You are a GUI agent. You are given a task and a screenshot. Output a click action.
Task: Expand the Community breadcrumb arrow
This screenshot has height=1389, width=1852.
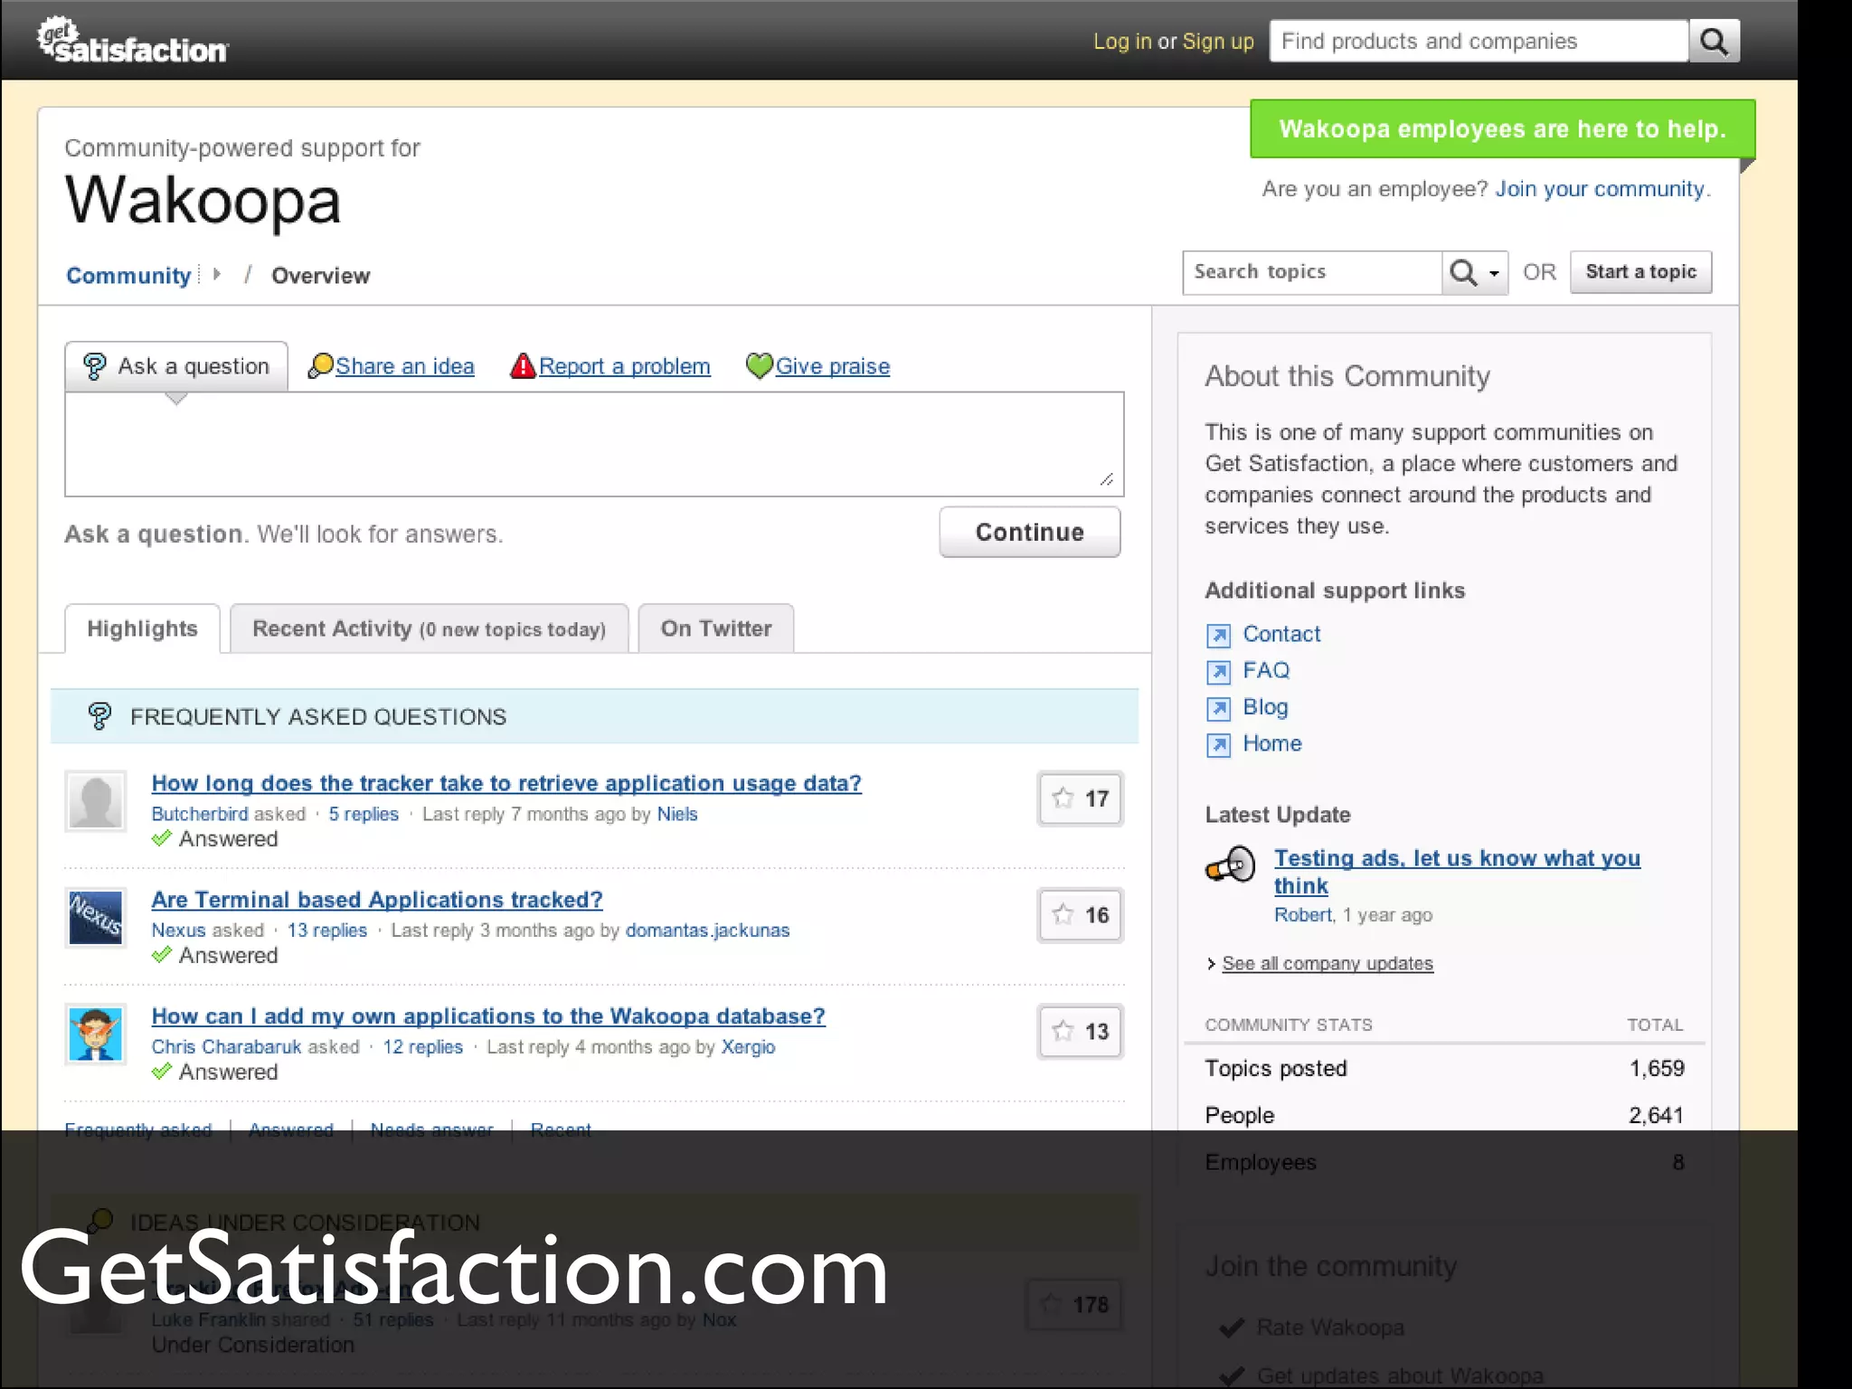(216, 274)
